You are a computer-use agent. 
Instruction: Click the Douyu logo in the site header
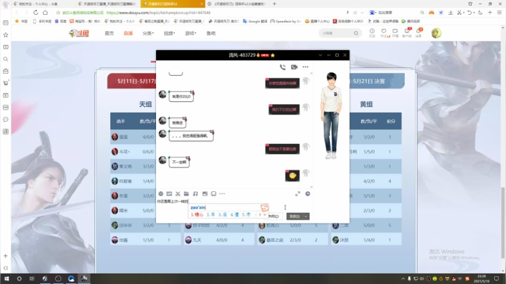(x=79, y=33)
